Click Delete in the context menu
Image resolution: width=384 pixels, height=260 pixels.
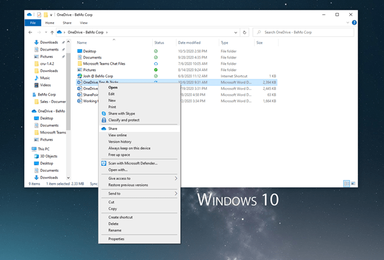point(139,224)
